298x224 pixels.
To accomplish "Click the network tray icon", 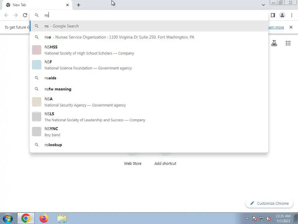I will point(262,218).
